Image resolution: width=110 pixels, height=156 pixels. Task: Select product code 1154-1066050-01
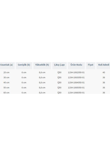76,93
